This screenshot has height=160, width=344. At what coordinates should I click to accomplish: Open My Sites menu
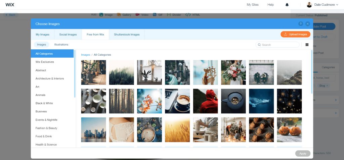tap(253, 5)
